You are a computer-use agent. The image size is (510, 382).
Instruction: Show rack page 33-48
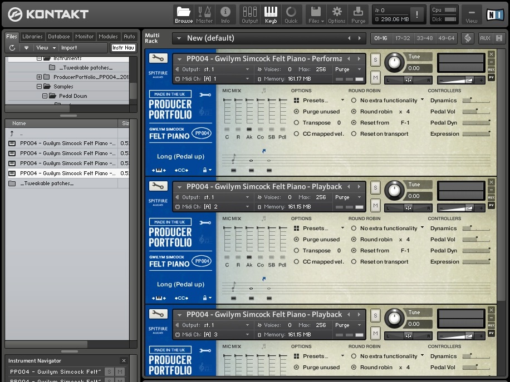[x=425, y=38]
